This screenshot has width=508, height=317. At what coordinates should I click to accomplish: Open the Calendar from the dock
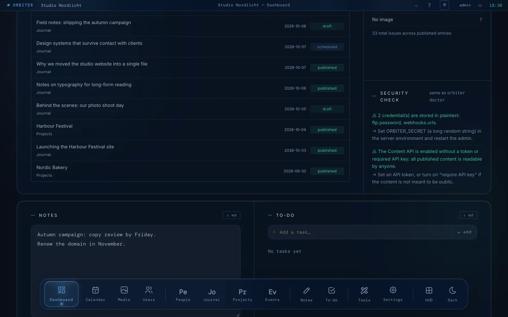[95, 294]
